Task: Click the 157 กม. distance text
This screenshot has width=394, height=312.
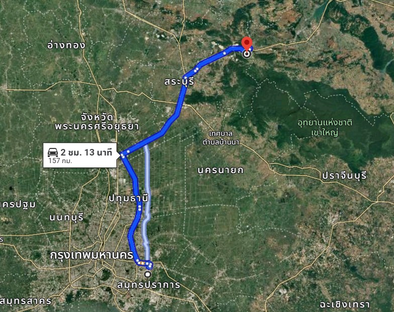Action: click(x=60, y=161)
